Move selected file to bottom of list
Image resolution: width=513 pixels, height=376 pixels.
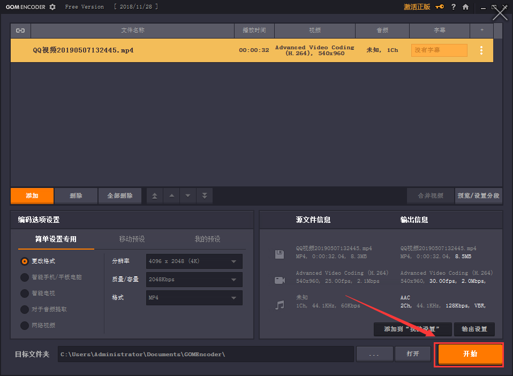pos(205,196)
